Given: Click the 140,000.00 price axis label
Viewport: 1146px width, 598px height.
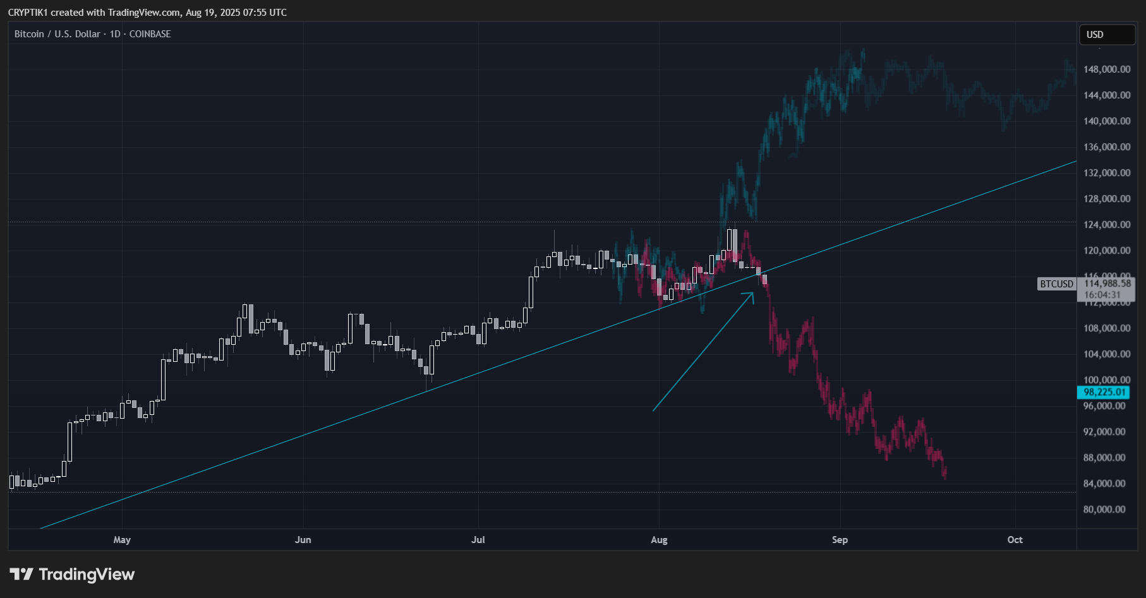Looking at the screenshot, I should tap(1107, 121).
